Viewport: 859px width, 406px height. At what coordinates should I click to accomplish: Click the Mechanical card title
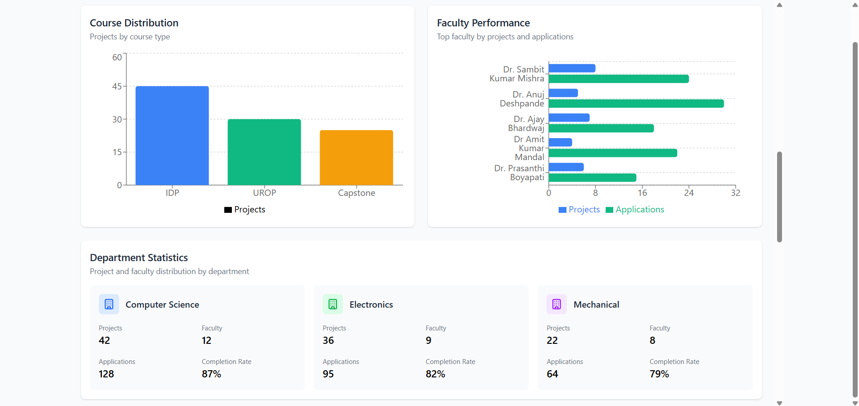(597, 304)
